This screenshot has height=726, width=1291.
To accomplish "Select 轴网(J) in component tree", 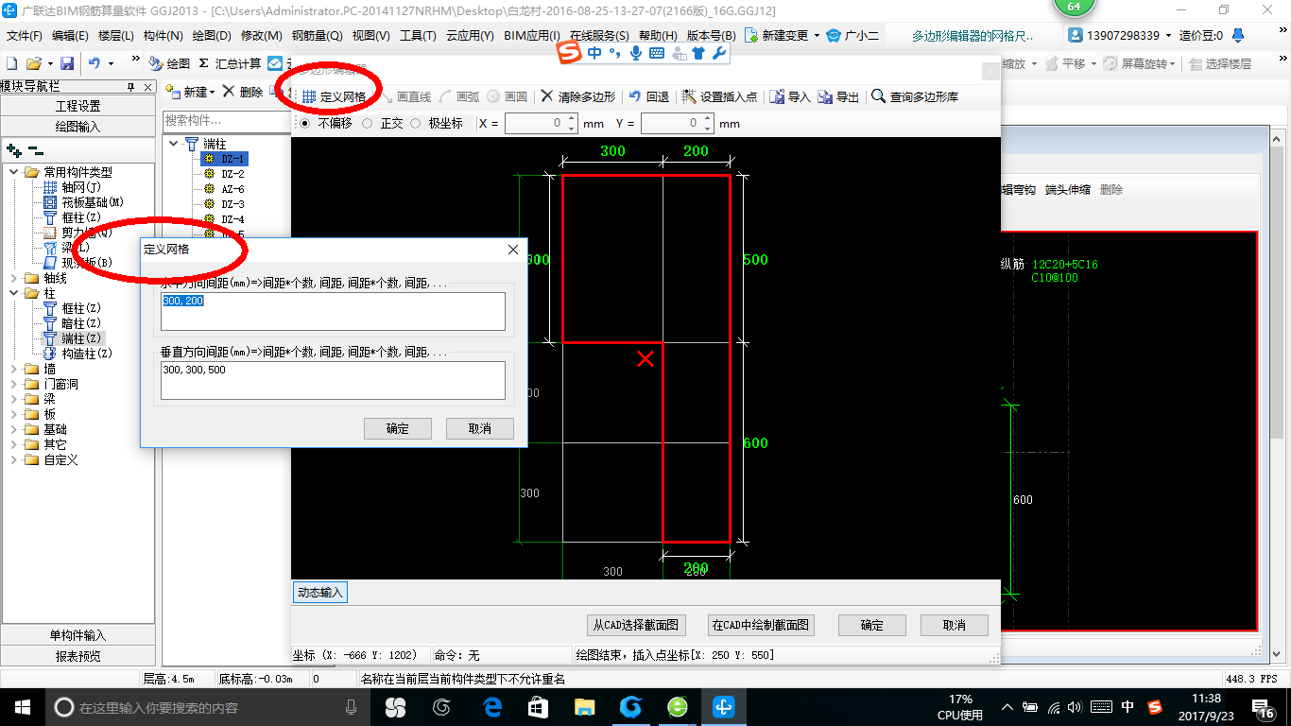I will tap(73, 187).
